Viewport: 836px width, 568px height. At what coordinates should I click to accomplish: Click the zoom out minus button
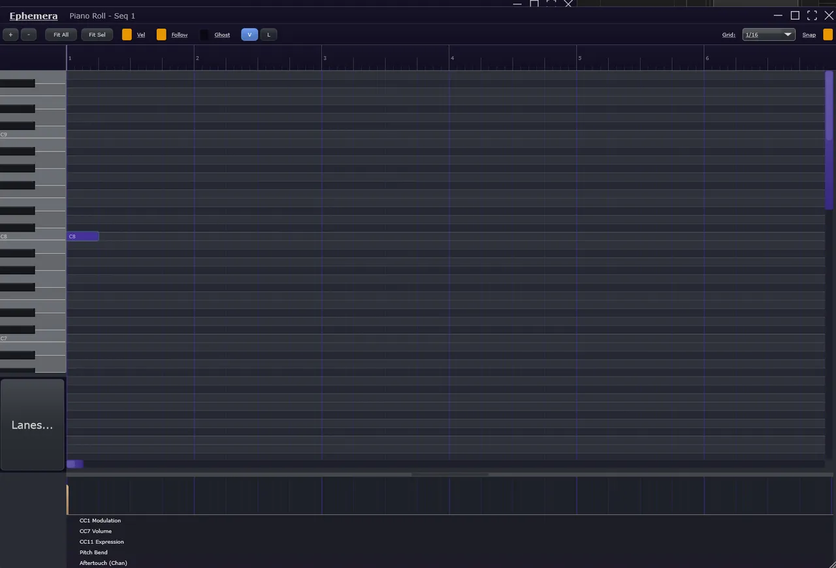(x=29, y=35)
